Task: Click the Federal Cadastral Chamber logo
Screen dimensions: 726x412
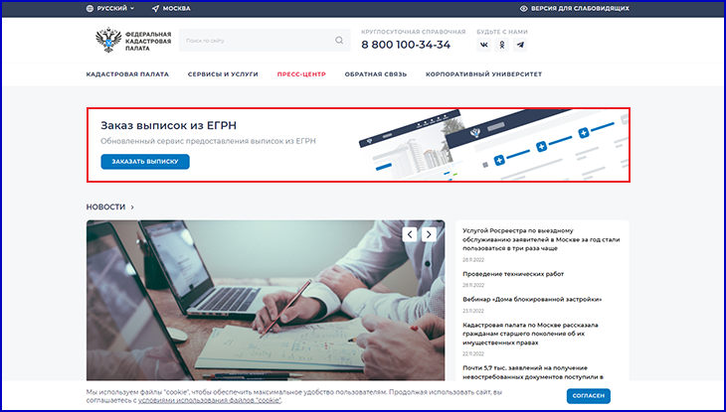Action: [133, 41]
